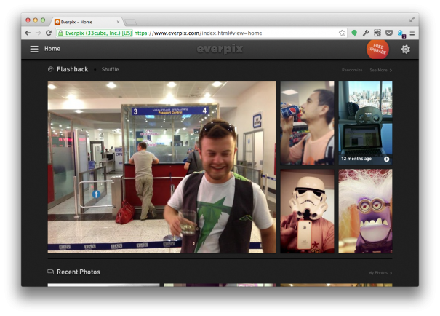The width and height of the screenshot is (440, 316).
Task: Open the hamburger navigation menu
Action: tap(34, 49)
